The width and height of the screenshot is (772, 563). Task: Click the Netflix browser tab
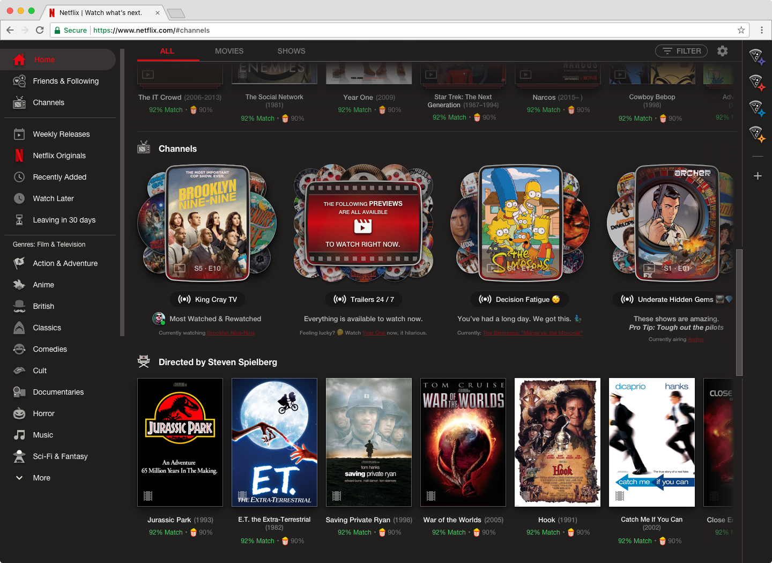pos(105,12)
